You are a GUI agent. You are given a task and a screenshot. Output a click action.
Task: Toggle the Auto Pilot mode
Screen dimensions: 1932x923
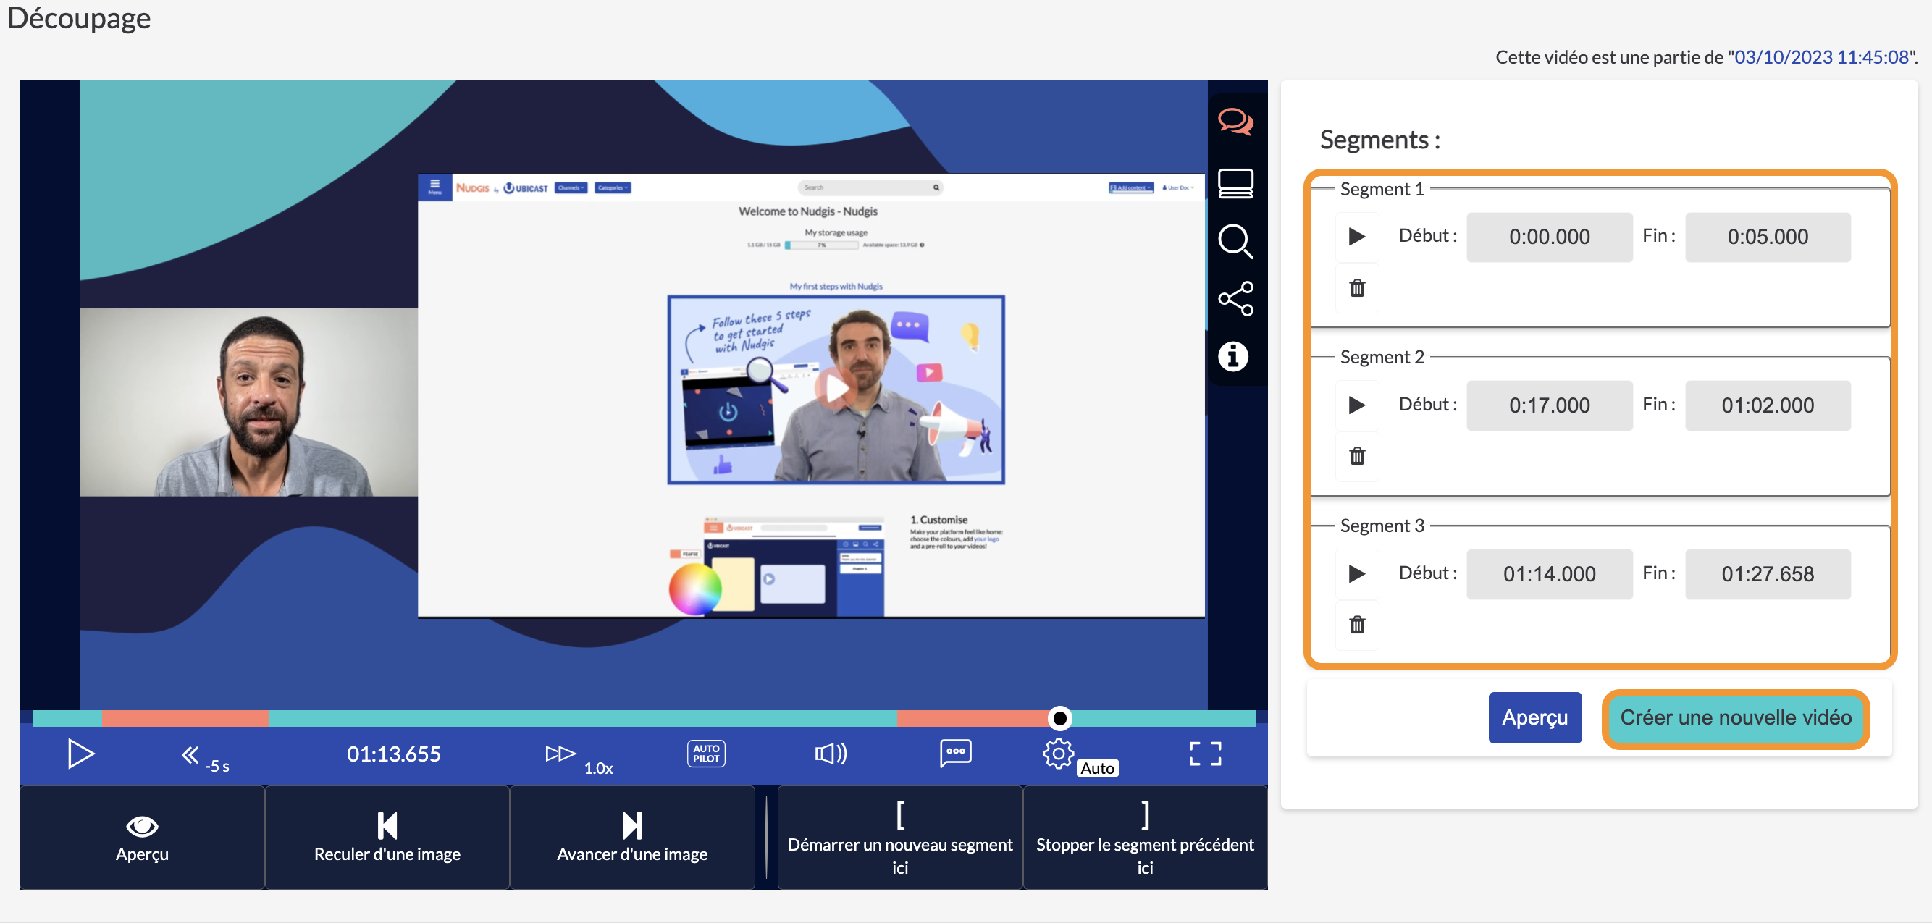[x=706, y=754]
